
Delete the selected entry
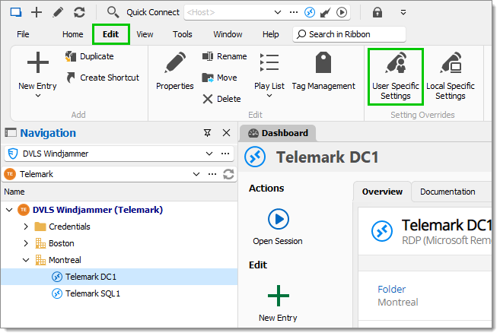(x=221, y=99)
